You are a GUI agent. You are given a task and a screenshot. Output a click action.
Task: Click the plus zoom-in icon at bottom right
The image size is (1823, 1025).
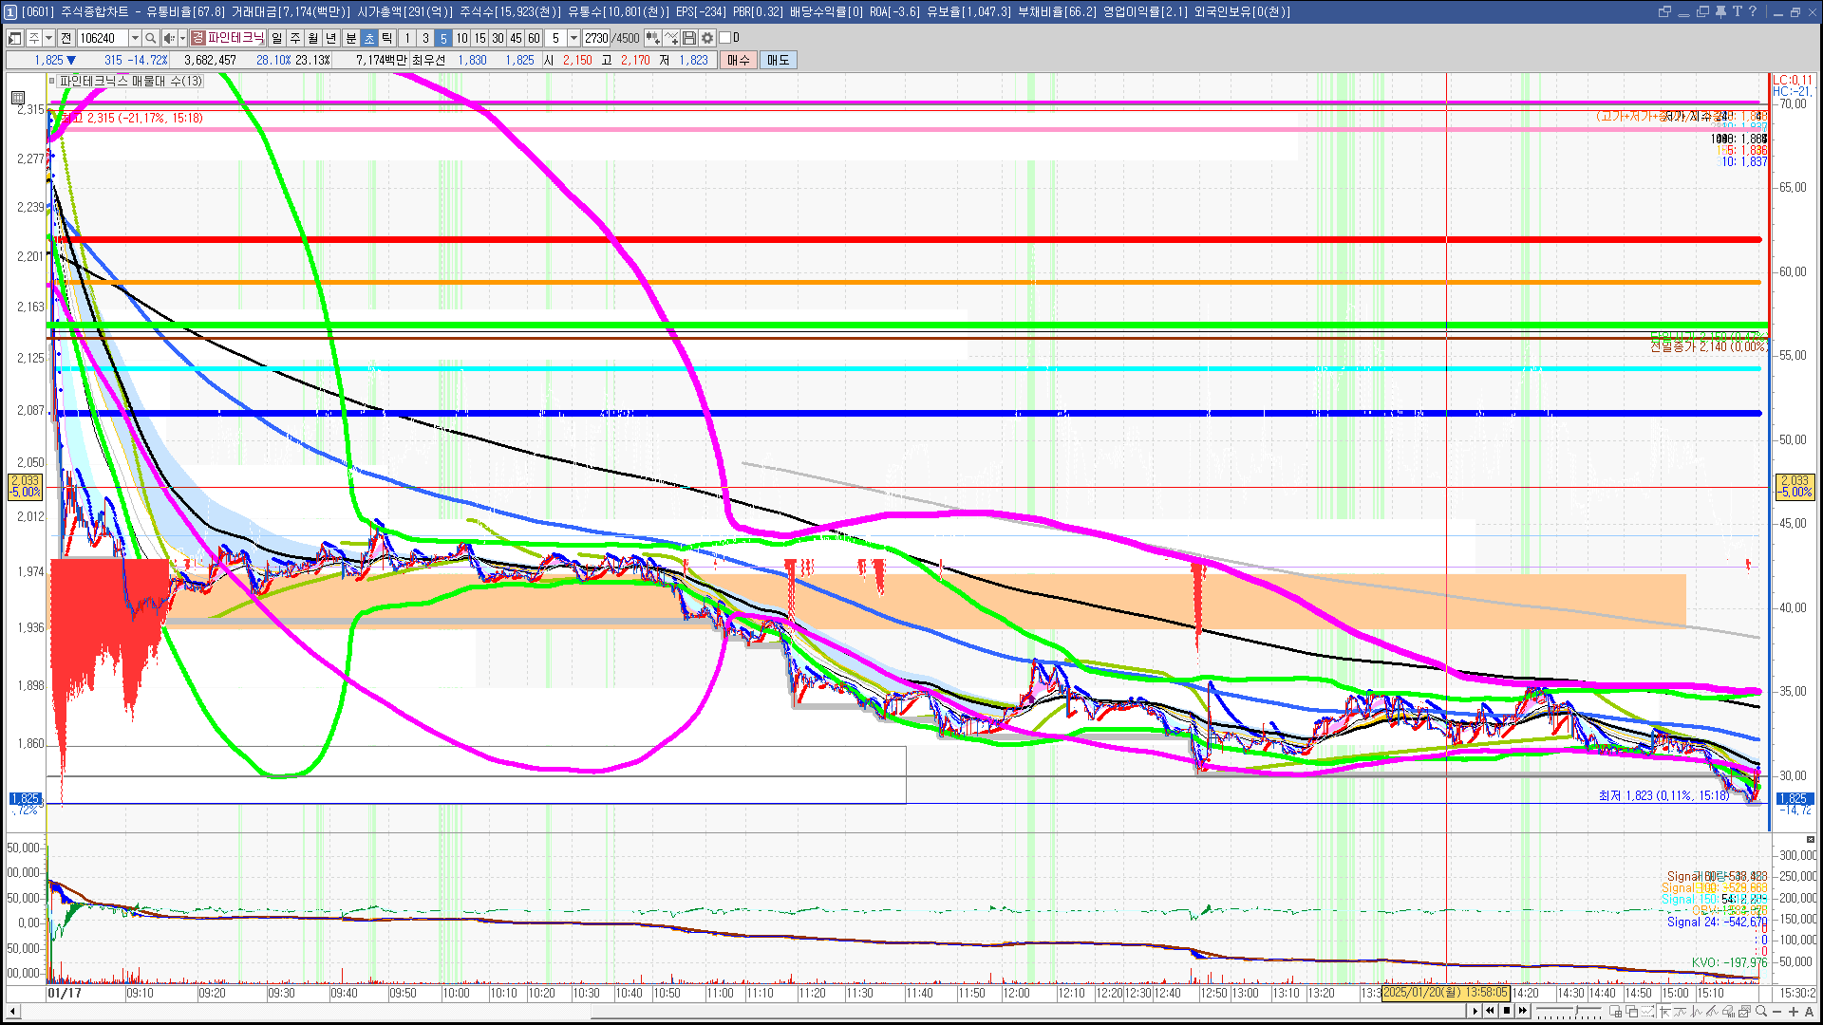1793,1012
